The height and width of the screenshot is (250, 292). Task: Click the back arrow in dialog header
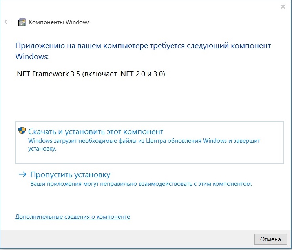(7, 22)
